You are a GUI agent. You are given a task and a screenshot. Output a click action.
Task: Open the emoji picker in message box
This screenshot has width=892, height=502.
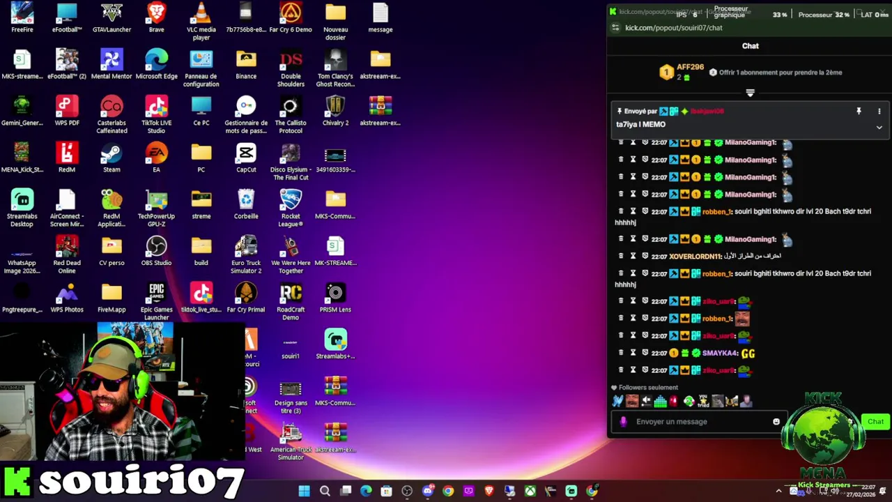[x=776, y=422]
